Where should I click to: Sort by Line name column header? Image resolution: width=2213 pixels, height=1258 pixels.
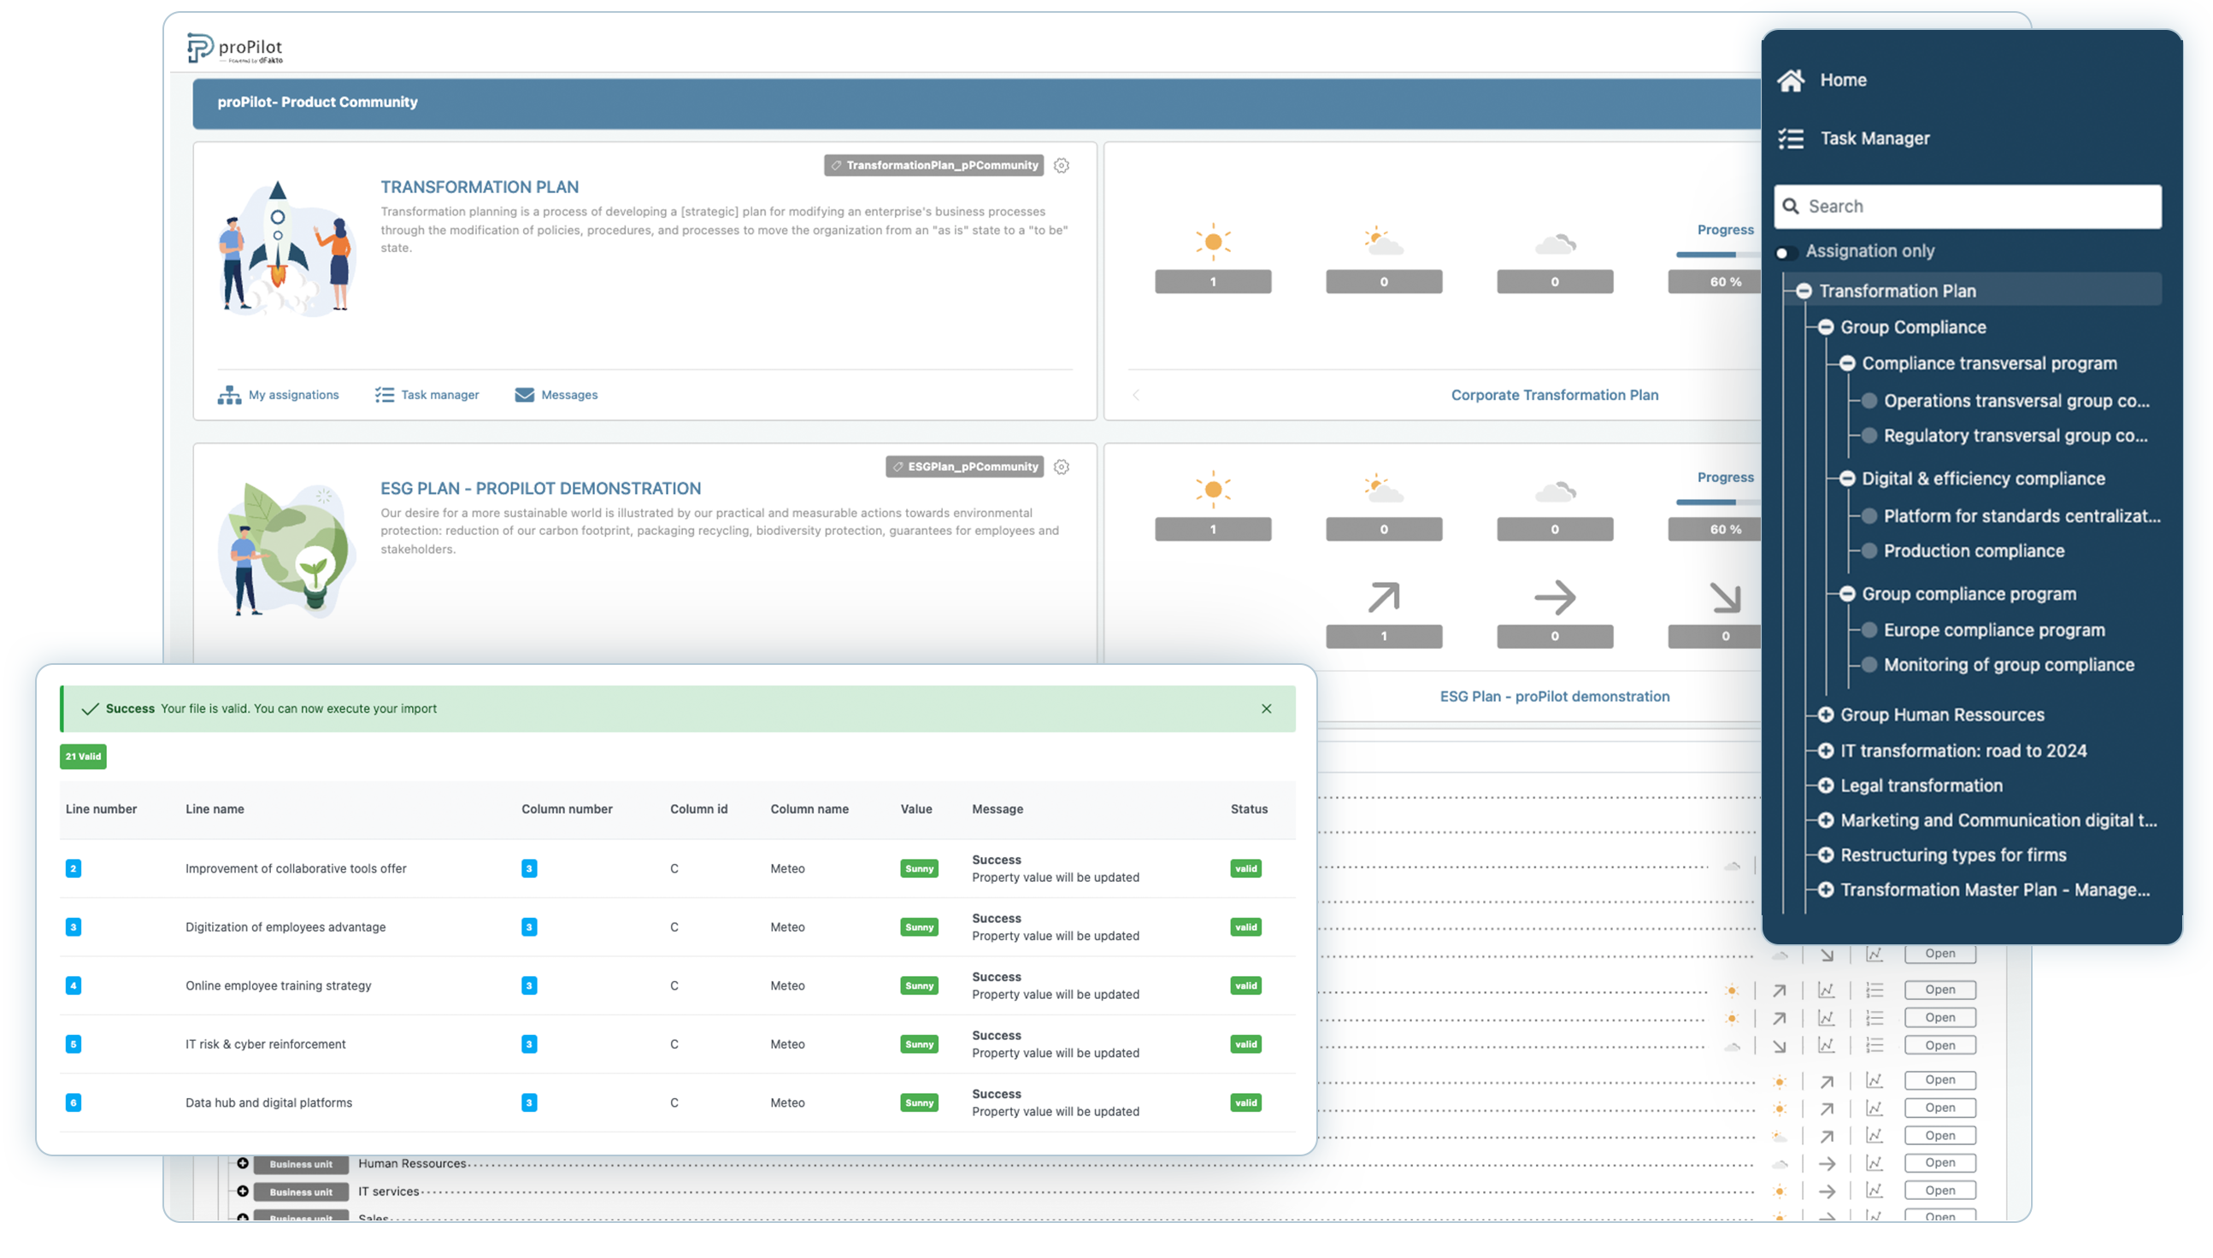pyautogui.click(x=215, y=808)
